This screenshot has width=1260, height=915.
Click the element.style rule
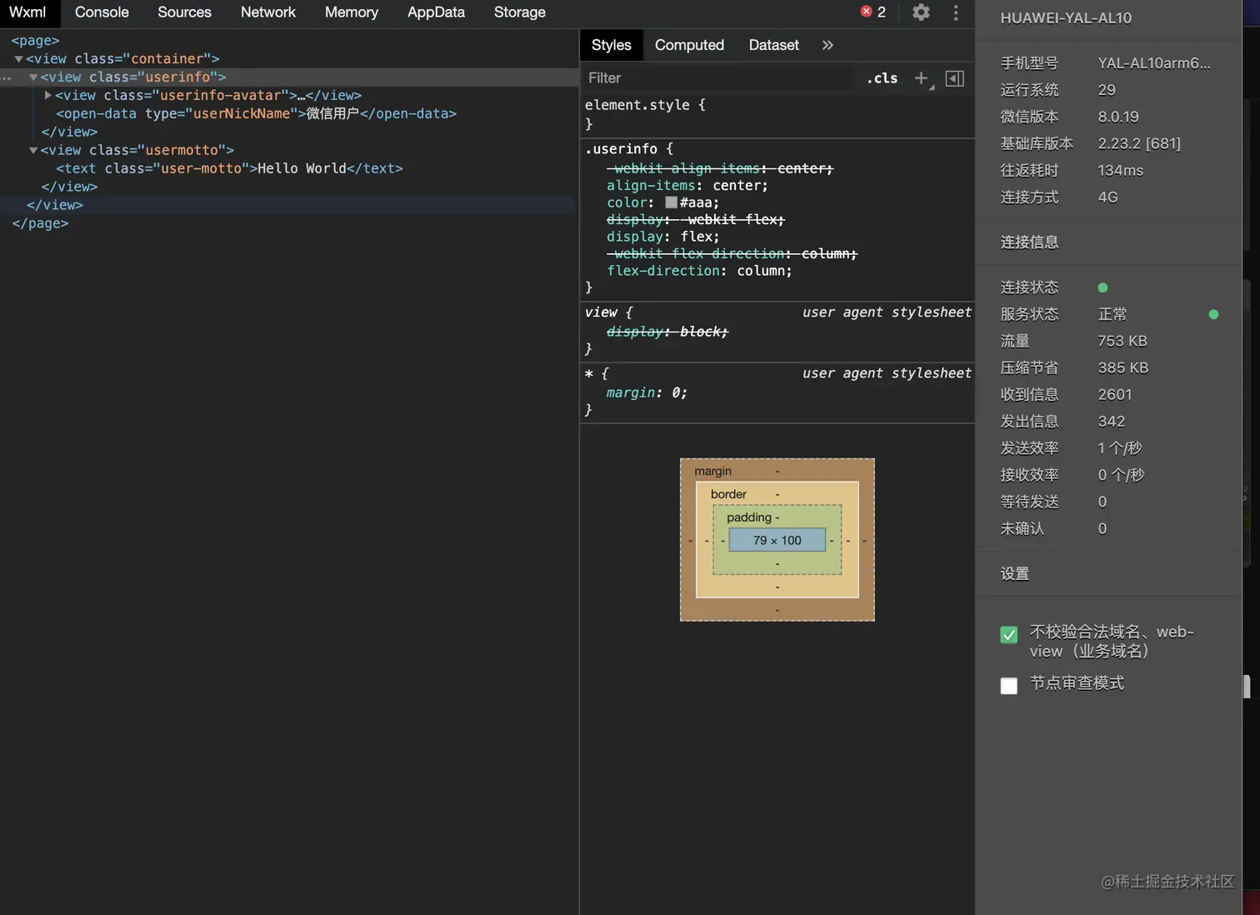click(644, 105)
